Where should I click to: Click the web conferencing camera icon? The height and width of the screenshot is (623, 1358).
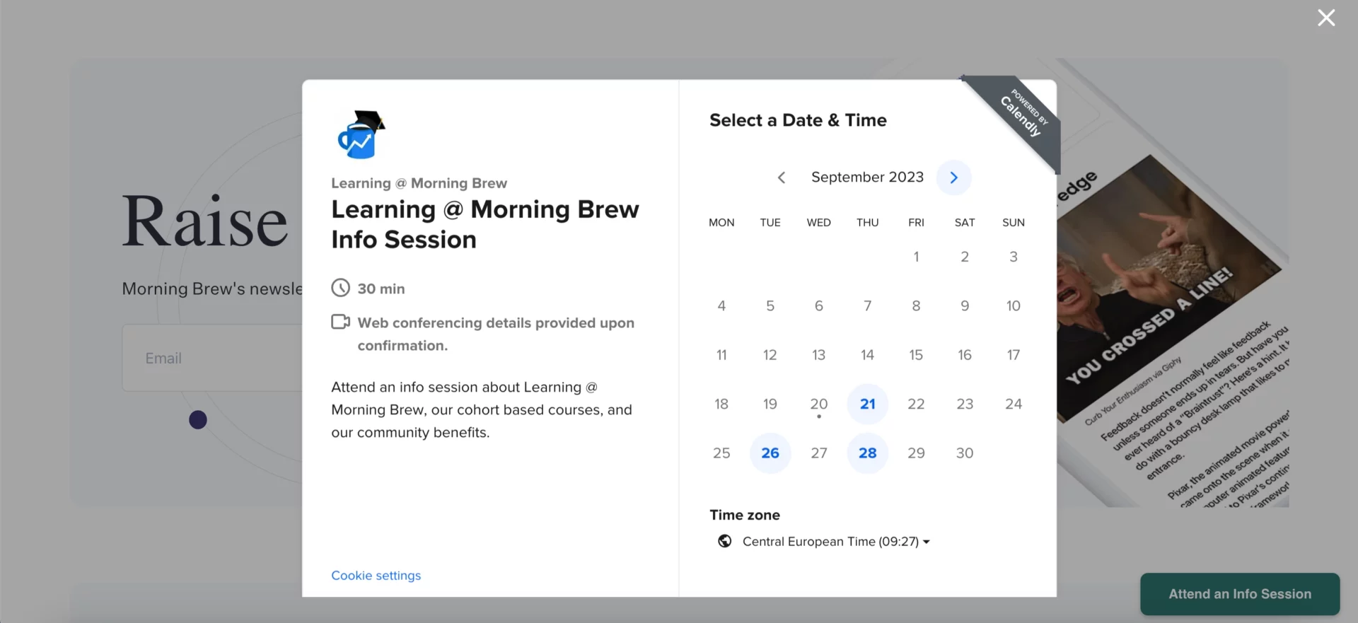tap(341, 322)
